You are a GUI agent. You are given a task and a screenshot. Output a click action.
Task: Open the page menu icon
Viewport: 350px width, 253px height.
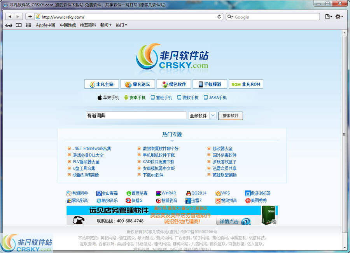(329, 17)
